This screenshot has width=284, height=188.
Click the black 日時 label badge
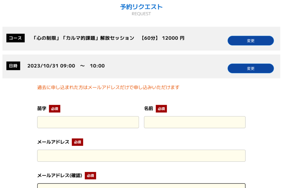pos(13,66)
